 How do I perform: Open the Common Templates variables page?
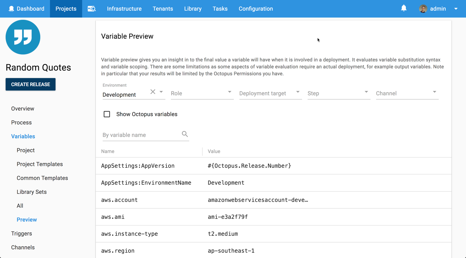click(x=42, y=178)
